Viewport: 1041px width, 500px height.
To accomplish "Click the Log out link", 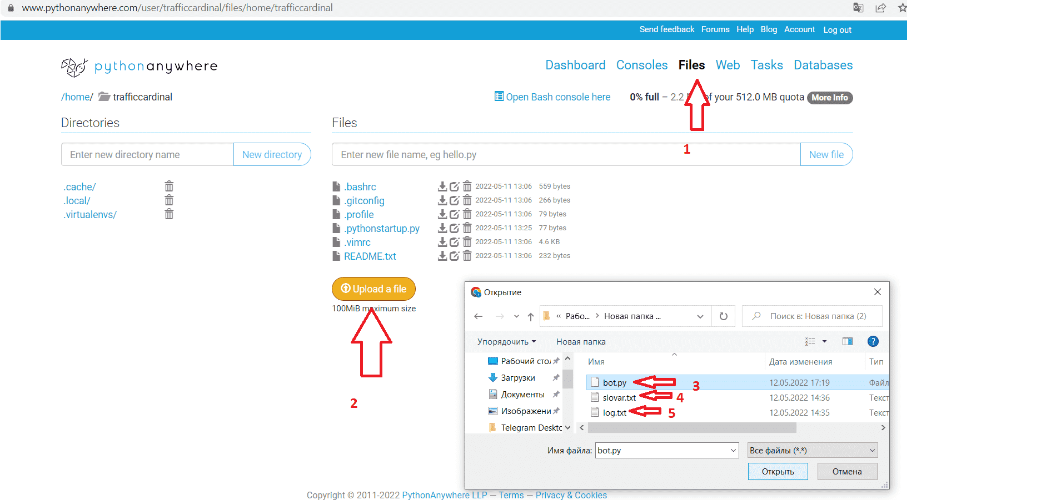I will point(837,30).
